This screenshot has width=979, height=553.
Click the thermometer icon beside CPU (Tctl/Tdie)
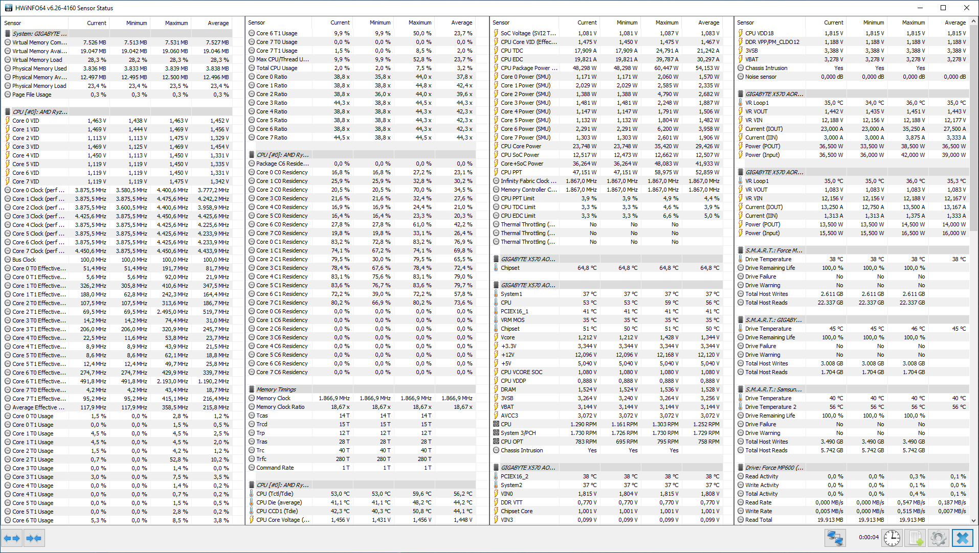[x=252, y=494]
